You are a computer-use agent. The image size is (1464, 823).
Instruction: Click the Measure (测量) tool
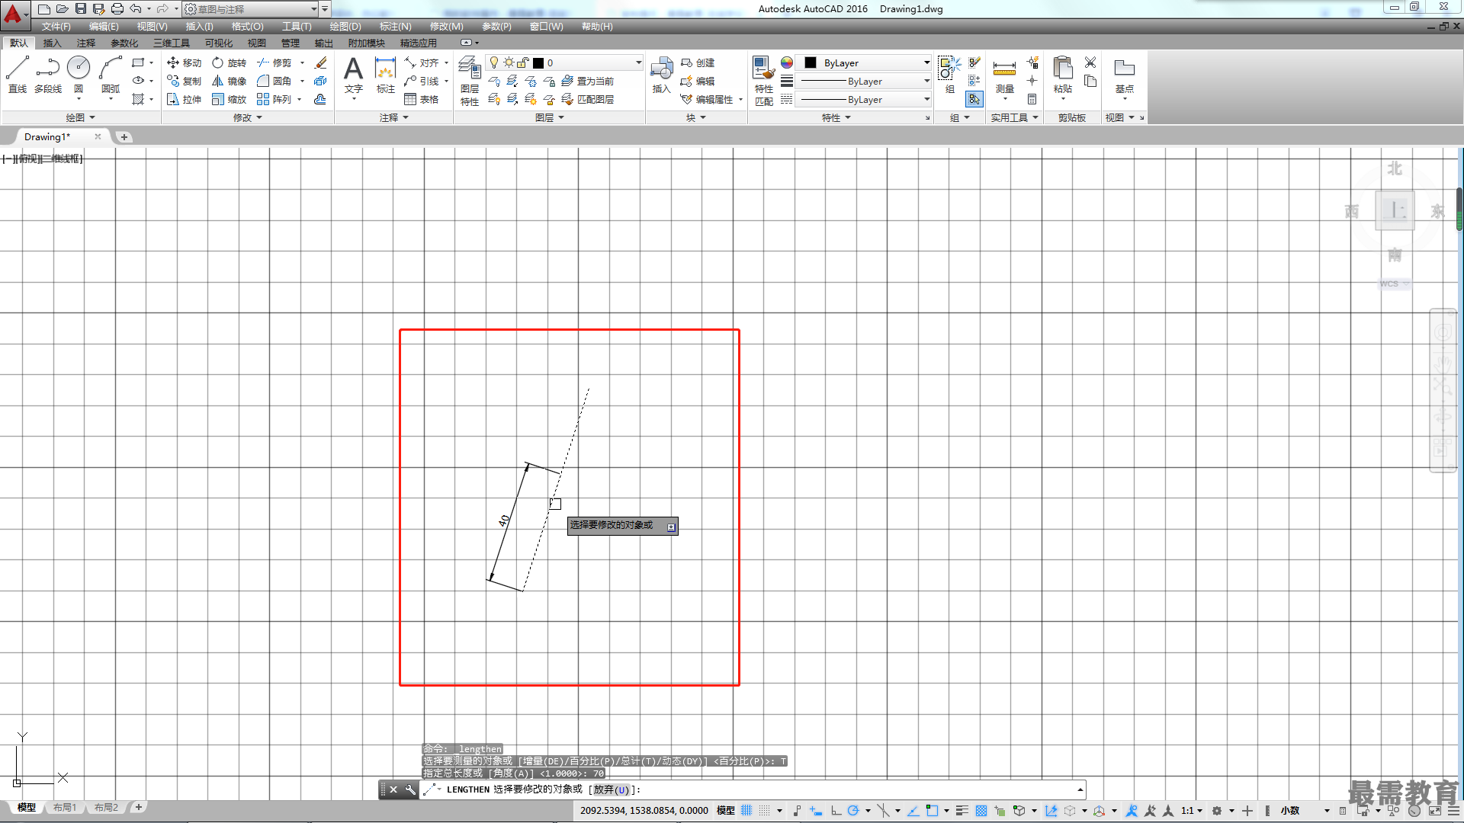tap(1004, 76)
